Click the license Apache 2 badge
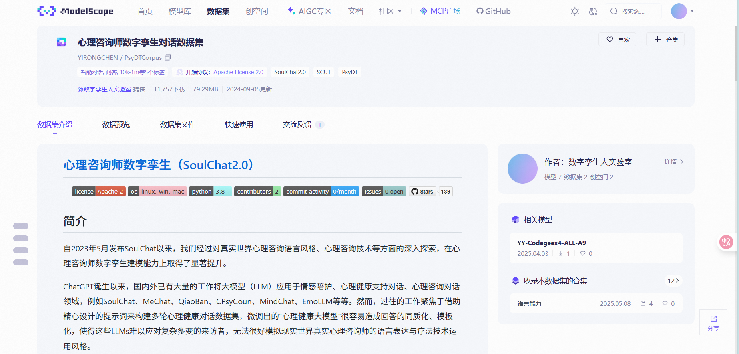The width and height of the screenshot is (739, 354). [x=99, y=192]
